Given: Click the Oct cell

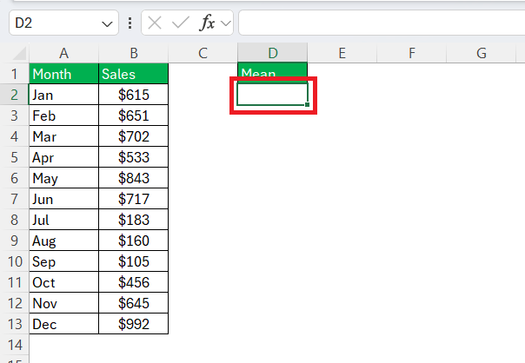Looking at the screenshot, I should [64, 282].
